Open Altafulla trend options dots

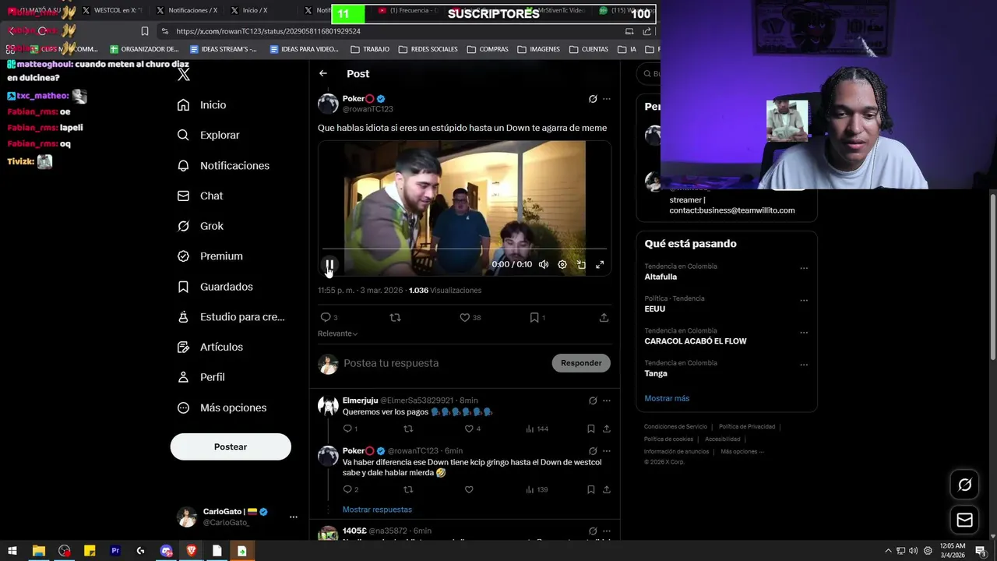804,268
